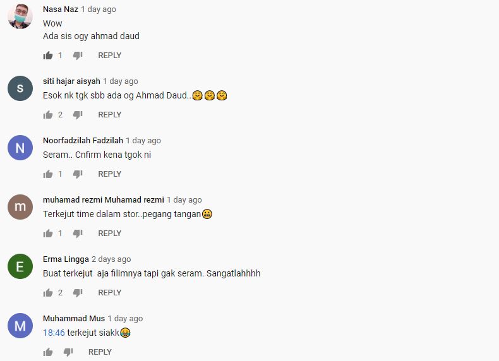Dislike Nasa Naz's comment
Viewport: 499px width, 361px height.
78,56
